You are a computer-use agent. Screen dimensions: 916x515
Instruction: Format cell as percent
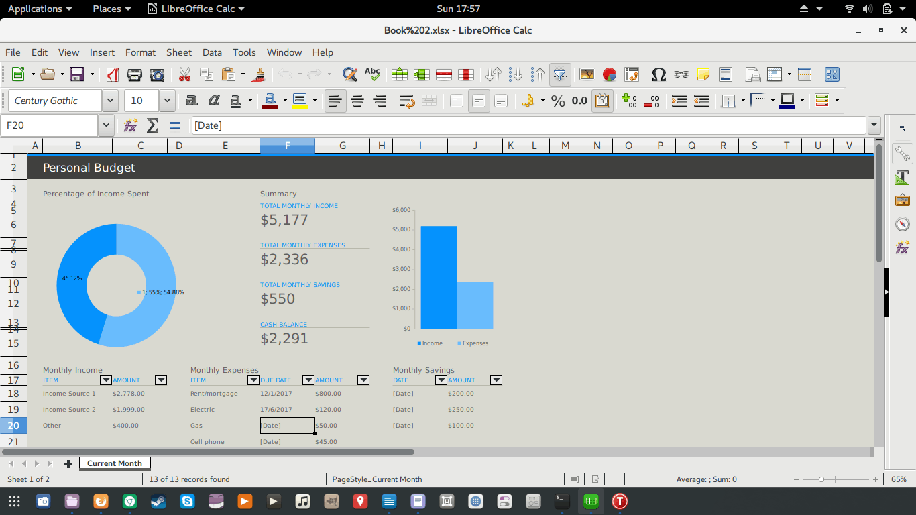[x=558, y=101]
